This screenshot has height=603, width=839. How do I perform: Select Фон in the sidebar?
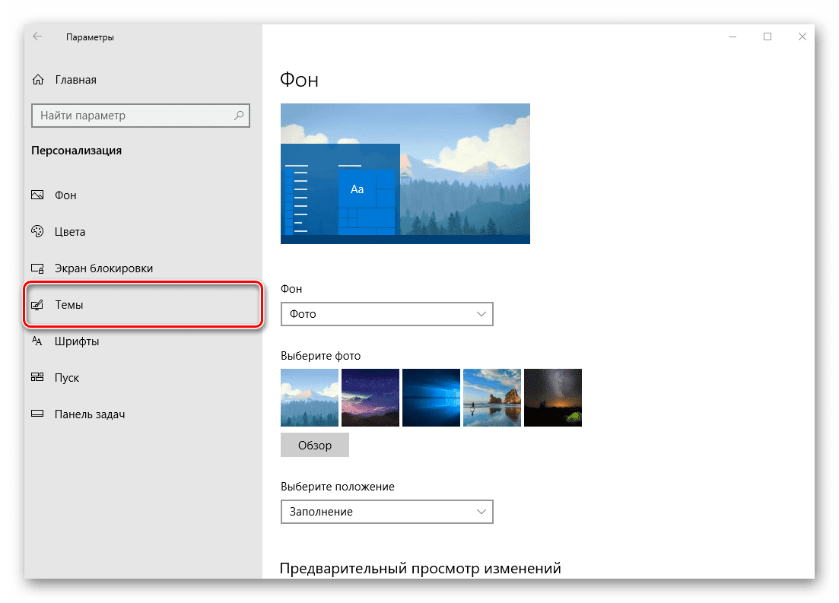[x=144, y=195]
